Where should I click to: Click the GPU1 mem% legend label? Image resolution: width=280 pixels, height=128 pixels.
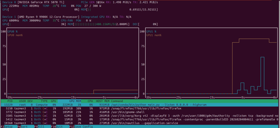click(x=154, y=35)
